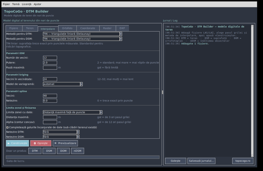Click the Parametri IDW heading

(15, 53)
